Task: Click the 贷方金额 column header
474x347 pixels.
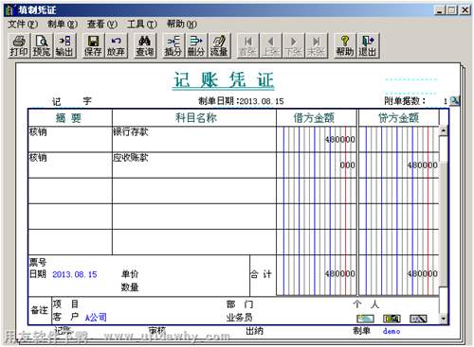Action: (x=399, y=118)
